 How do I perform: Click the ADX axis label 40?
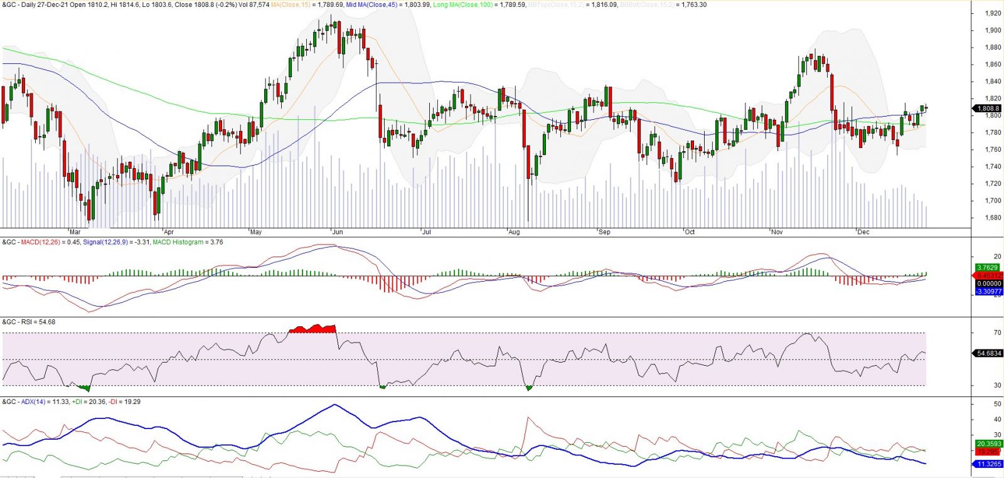click(998, 420)
